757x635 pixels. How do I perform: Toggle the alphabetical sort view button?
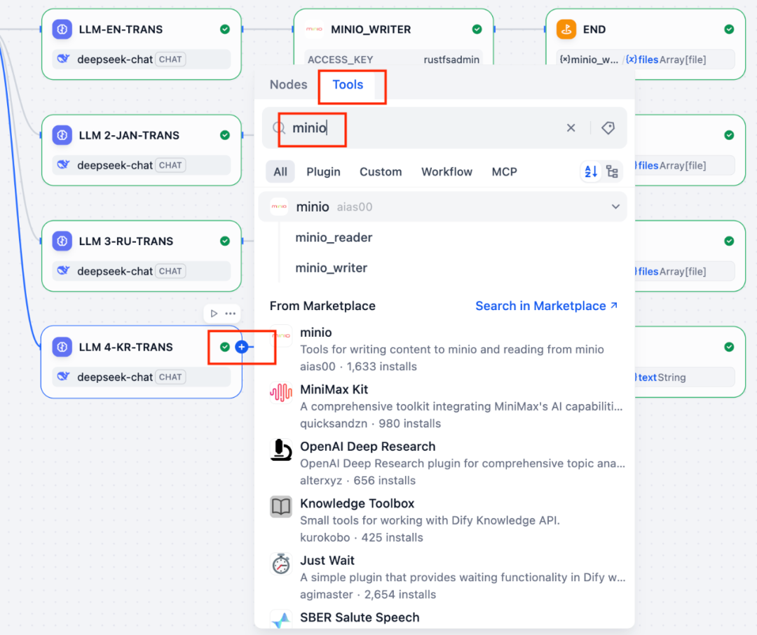[591, 172]
